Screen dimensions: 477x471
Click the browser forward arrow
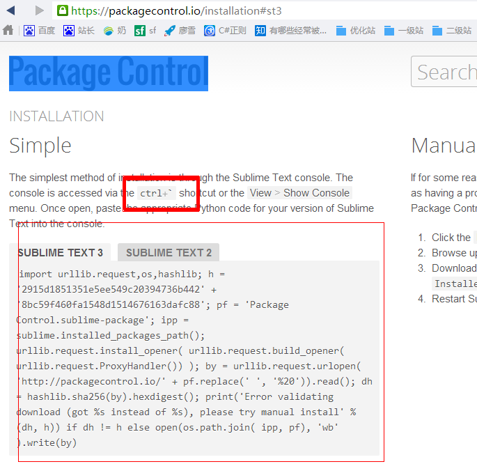40,10
